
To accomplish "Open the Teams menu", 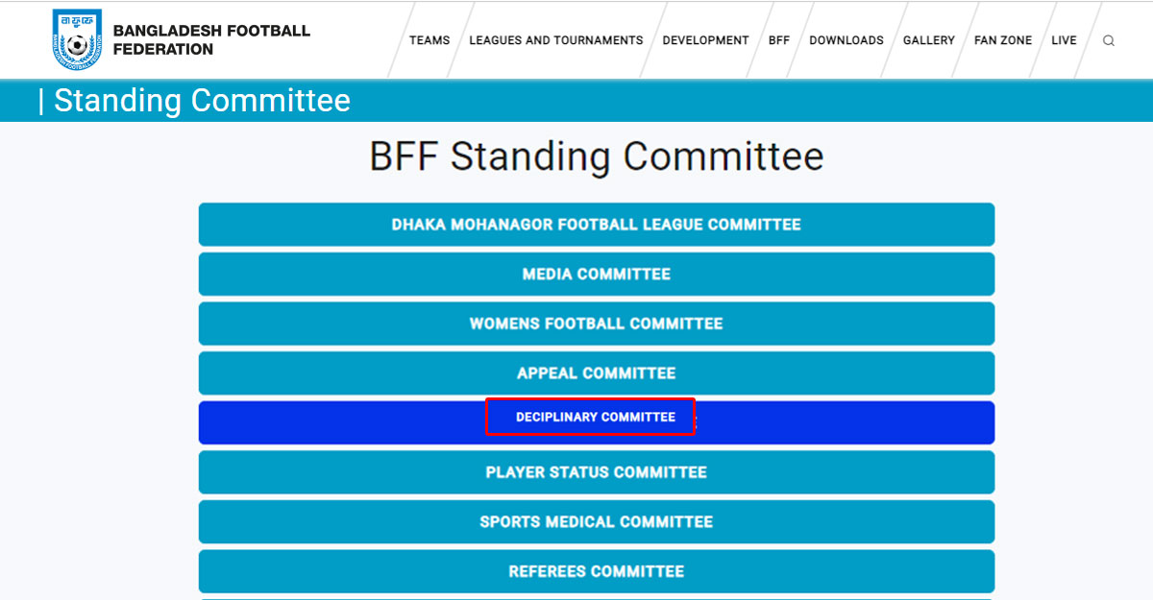I will pos(429,40).
